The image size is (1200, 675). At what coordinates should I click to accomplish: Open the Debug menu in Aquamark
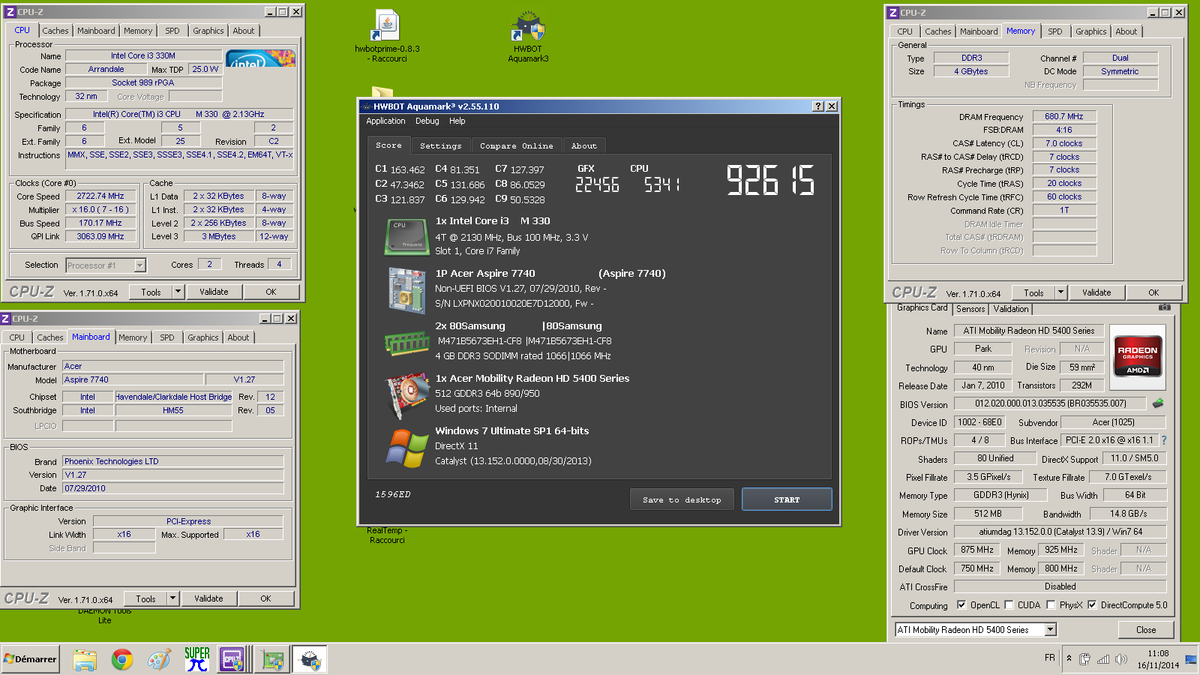point(427,121)
